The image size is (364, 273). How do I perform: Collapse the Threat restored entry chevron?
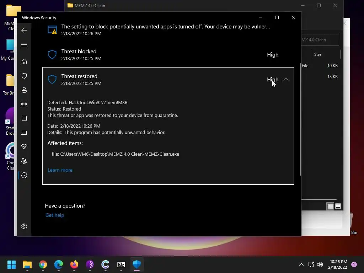tap(286, 79)
